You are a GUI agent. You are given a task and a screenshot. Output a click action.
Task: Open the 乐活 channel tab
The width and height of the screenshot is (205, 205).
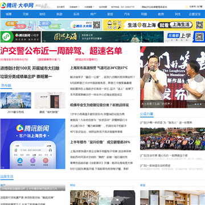[76, 14]
